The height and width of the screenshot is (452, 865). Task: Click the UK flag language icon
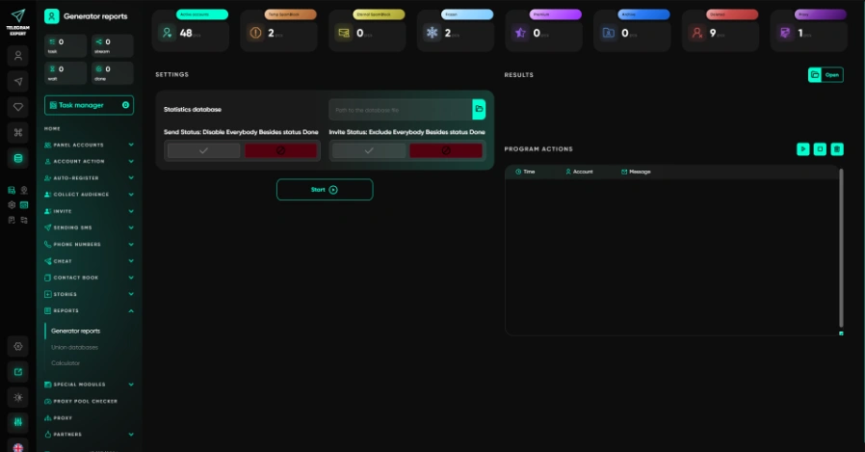click(18, 447)
